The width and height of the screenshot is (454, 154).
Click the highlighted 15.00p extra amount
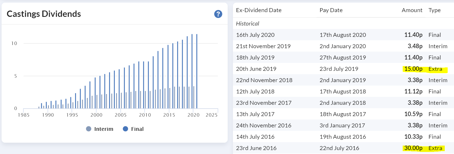tap(413, 69)
